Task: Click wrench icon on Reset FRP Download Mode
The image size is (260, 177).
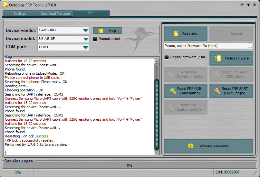Action: tap(171, 74)
